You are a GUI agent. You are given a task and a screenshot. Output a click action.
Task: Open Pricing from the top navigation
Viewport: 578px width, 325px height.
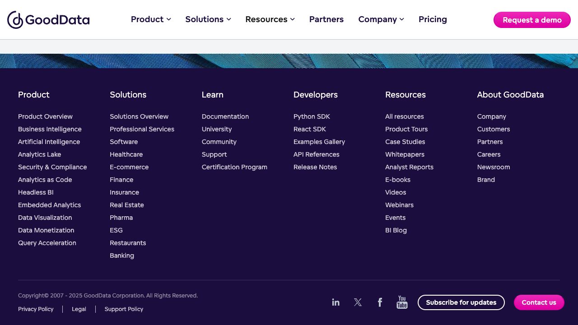click(x=433, y=19)
